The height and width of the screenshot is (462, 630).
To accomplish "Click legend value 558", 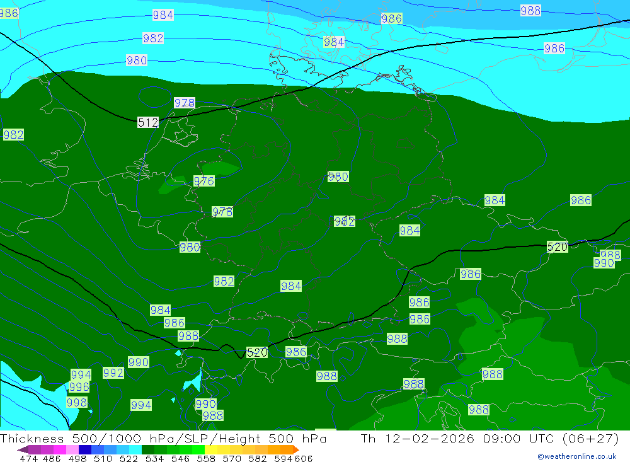I will click(206, 458).
